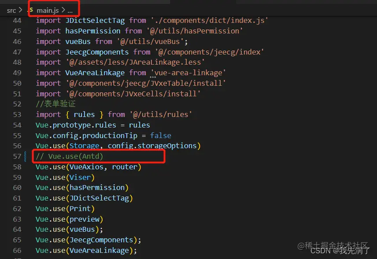
Task: Click Print in Vue.use on line 62
Action: [x=80, y=209]
